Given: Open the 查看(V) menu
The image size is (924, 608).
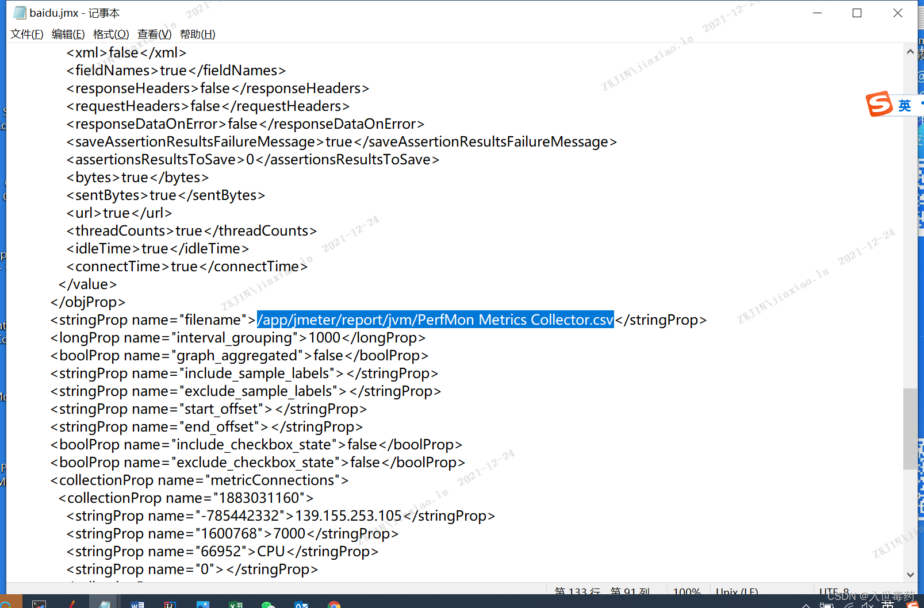Looking at the screenshot, I should pos(154,34).
